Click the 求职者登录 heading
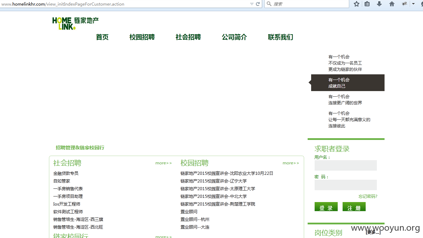 click(x=332, y=149)
